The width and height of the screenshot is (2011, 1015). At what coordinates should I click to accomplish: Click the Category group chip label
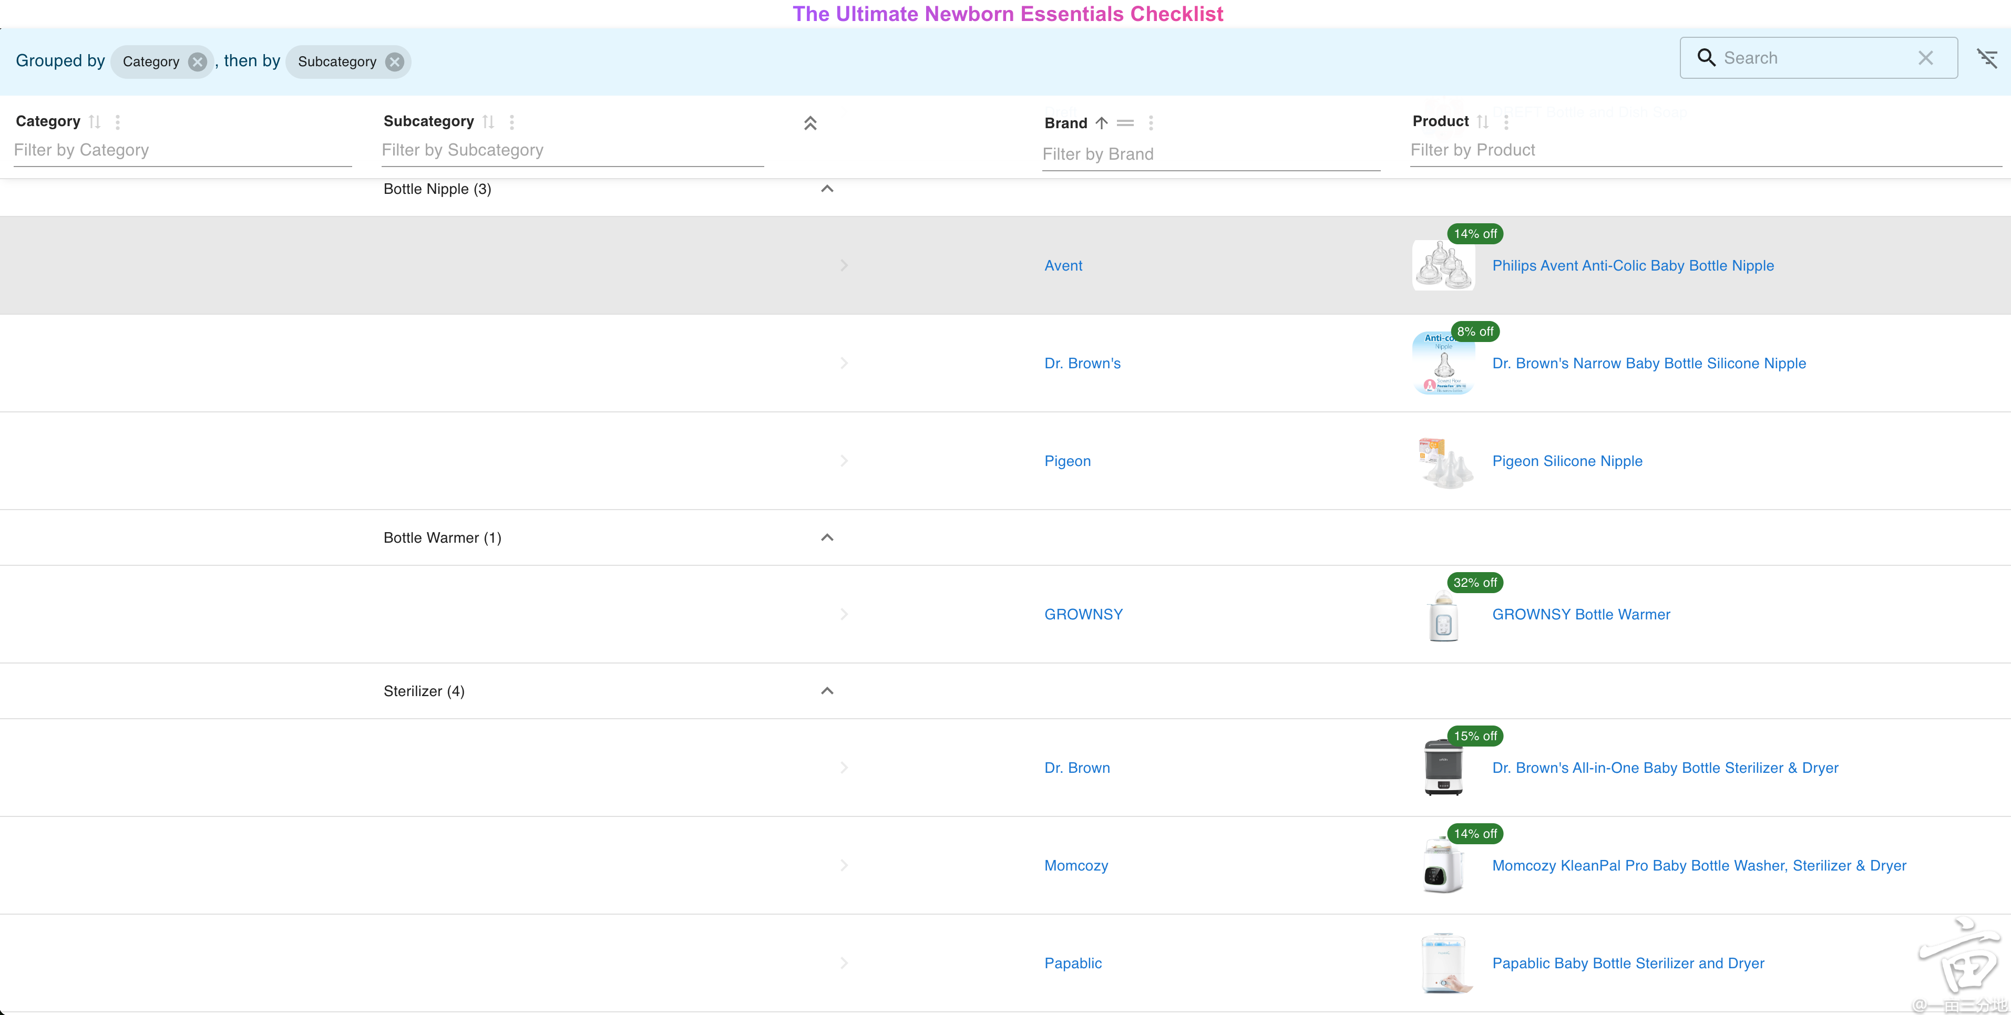click(151, 61)
